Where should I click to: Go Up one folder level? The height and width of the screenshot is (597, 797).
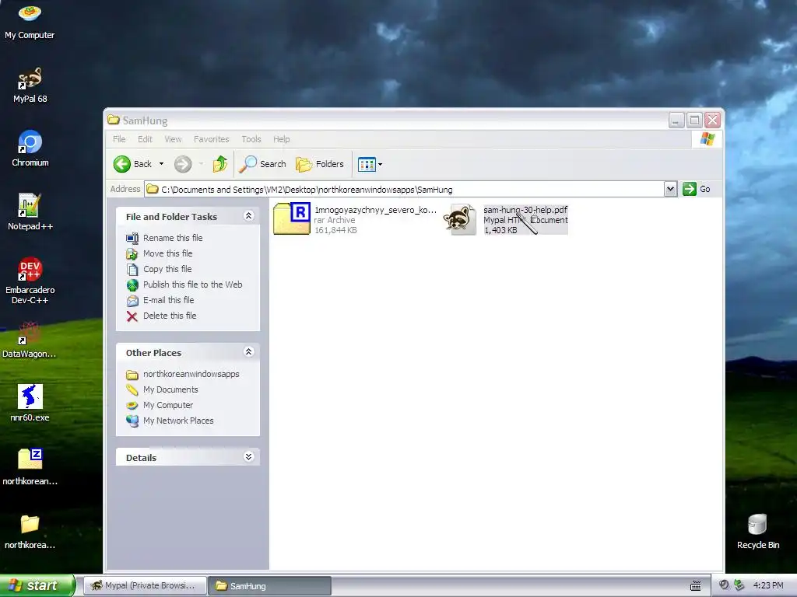click(220, 164)
